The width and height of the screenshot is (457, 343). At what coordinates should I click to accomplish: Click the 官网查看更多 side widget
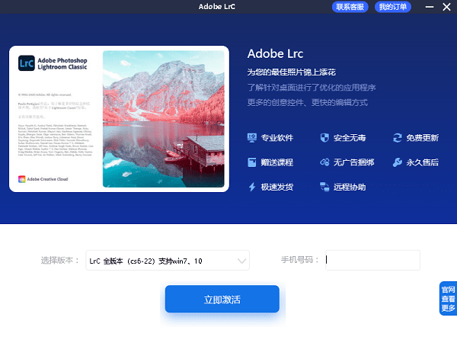pos(448,298)
